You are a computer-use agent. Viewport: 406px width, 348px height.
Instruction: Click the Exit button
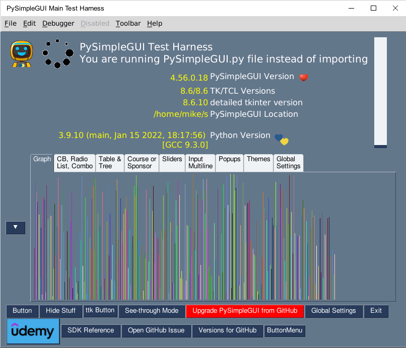click(x=376, y=311)
